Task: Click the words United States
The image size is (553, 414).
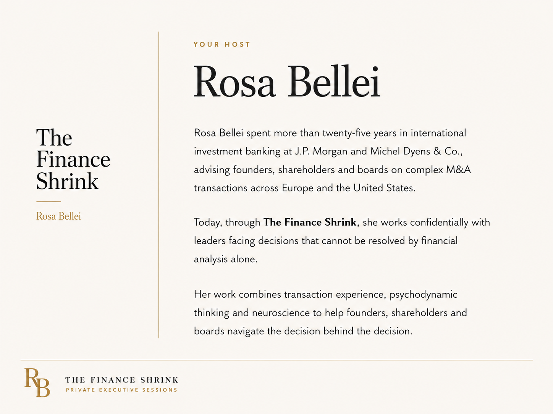Action: tap(384, 188)
